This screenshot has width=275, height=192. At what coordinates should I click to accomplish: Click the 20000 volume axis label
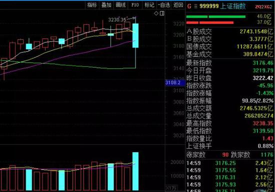coord(177,162)
